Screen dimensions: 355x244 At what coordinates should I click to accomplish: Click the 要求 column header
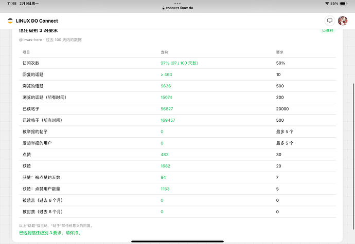(x=280, y=52)
